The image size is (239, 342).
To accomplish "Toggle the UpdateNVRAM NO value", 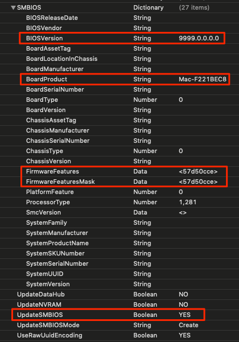I will point(183,305).
